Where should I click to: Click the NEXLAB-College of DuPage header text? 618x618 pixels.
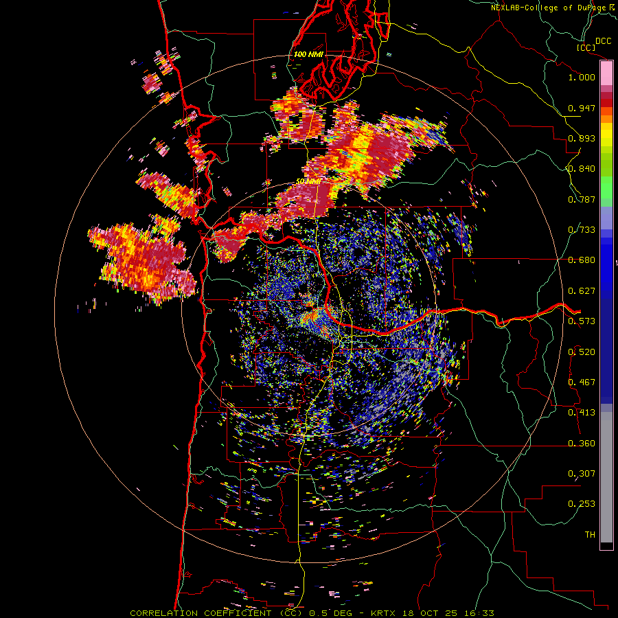click(549, 8)
